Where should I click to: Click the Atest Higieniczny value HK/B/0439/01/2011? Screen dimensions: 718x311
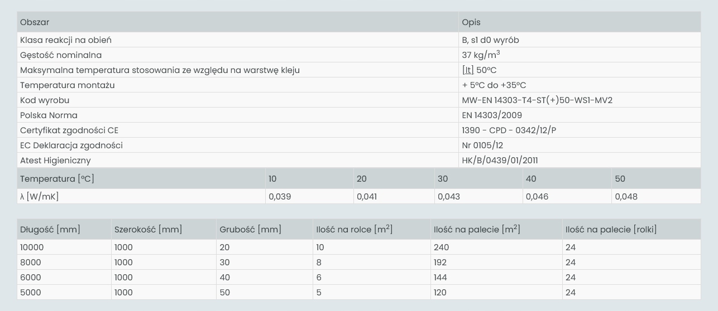click(500, 161)
